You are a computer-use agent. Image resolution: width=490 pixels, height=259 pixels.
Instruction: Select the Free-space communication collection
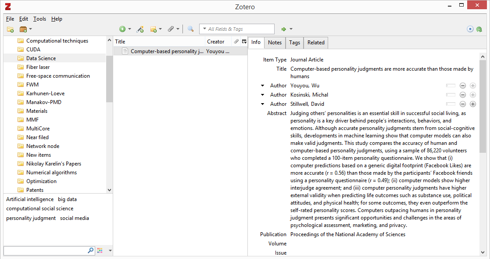click(58, 76)
